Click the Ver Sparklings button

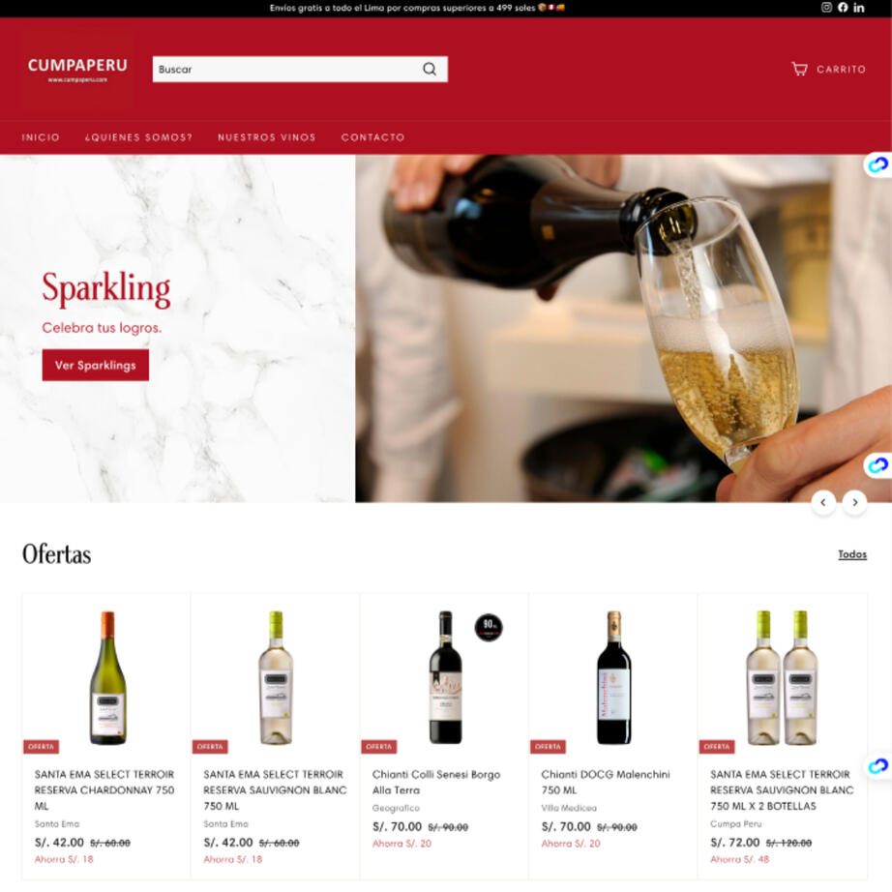coord(96,366)
